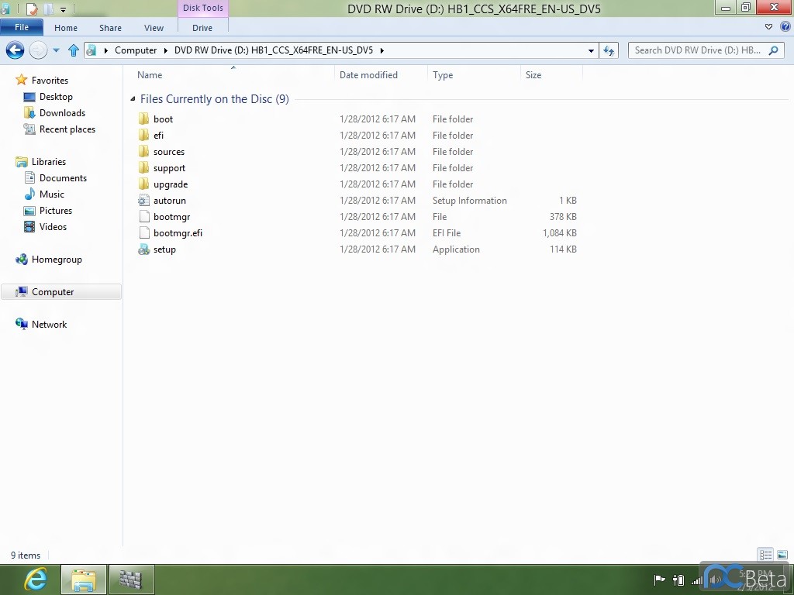Screen dimensions: 794x595
Task: Open the sources folder
Action: coord(168,152)
